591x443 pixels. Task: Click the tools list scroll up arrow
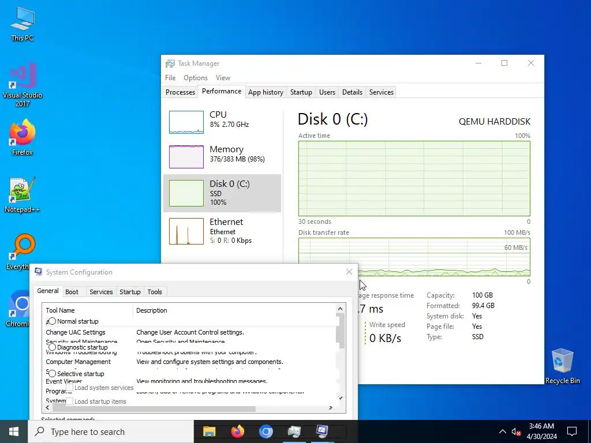tap(341, 309)
